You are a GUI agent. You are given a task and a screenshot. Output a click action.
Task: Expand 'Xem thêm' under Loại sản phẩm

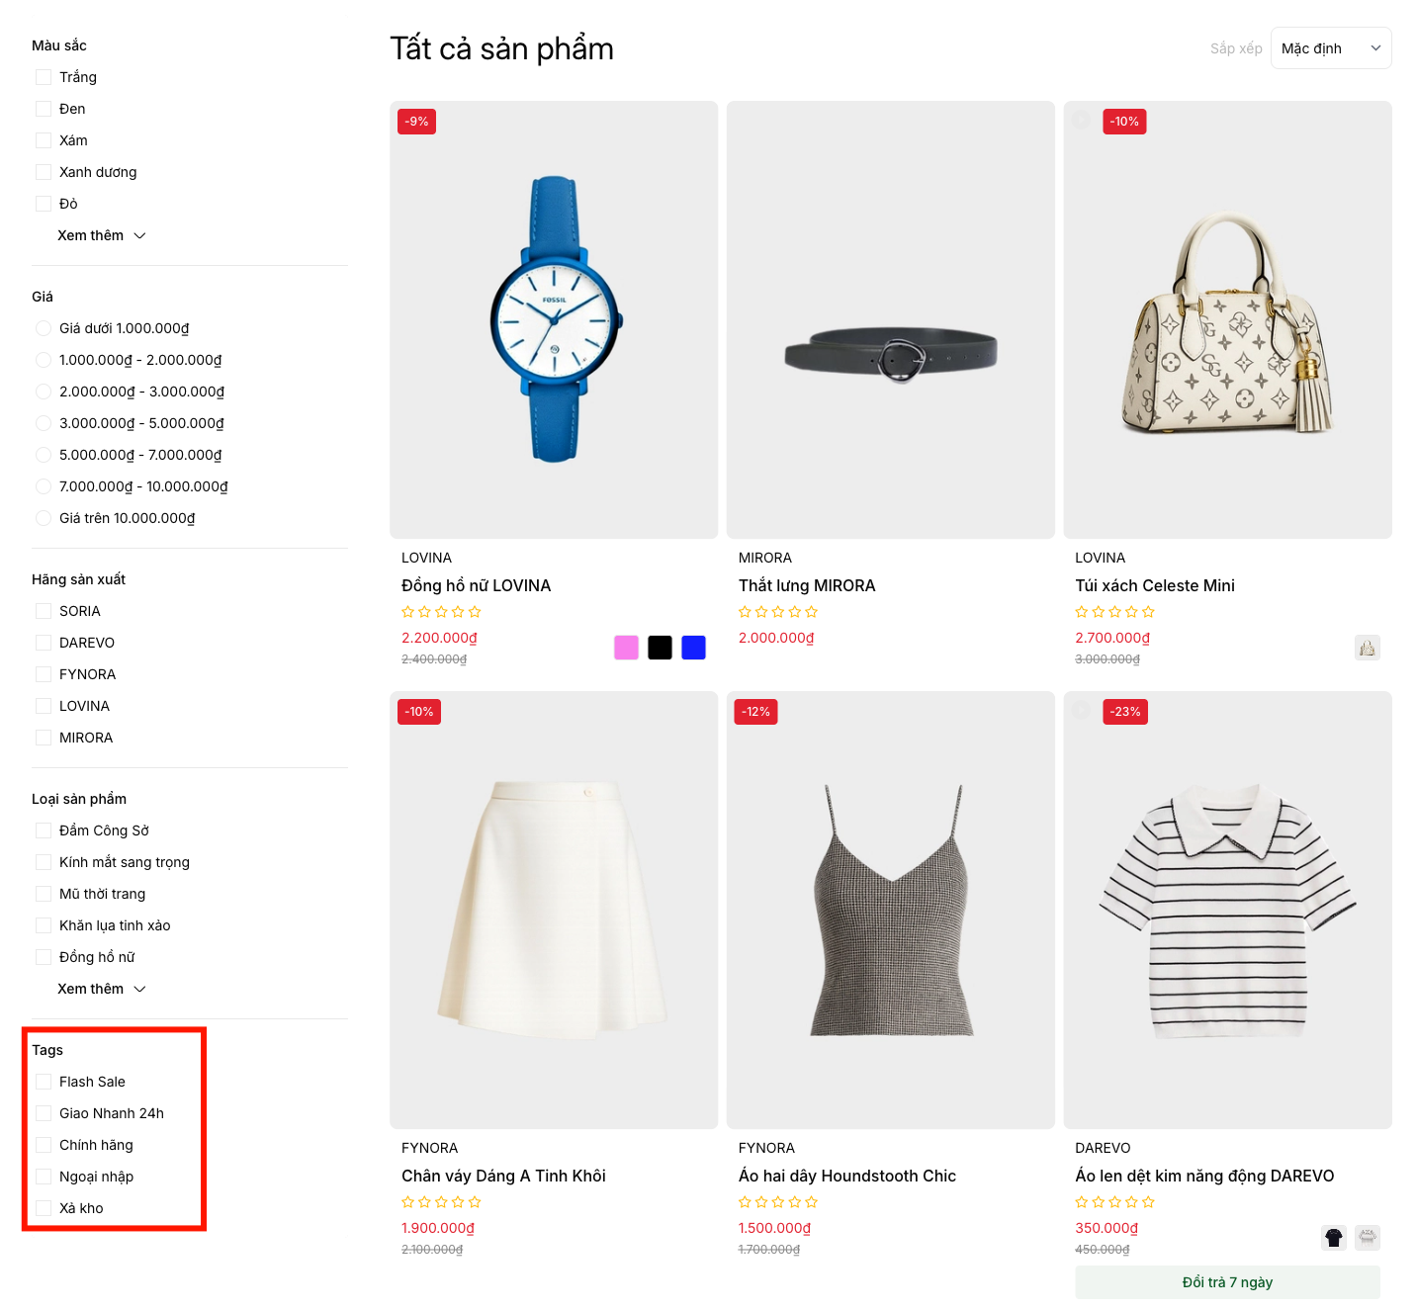click(x=101, y=989)
